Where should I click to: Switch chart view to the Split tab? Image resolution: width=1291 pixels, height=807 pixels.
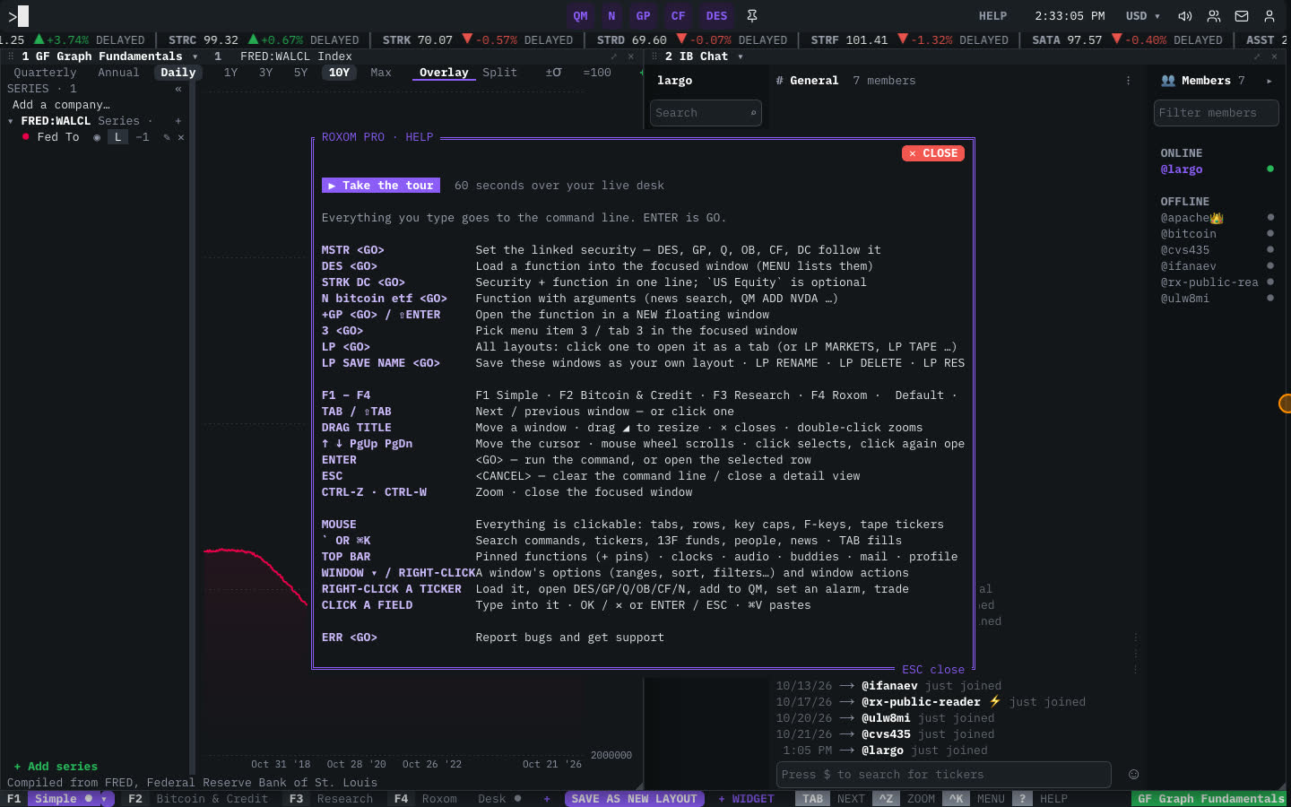tap(499, 73)
